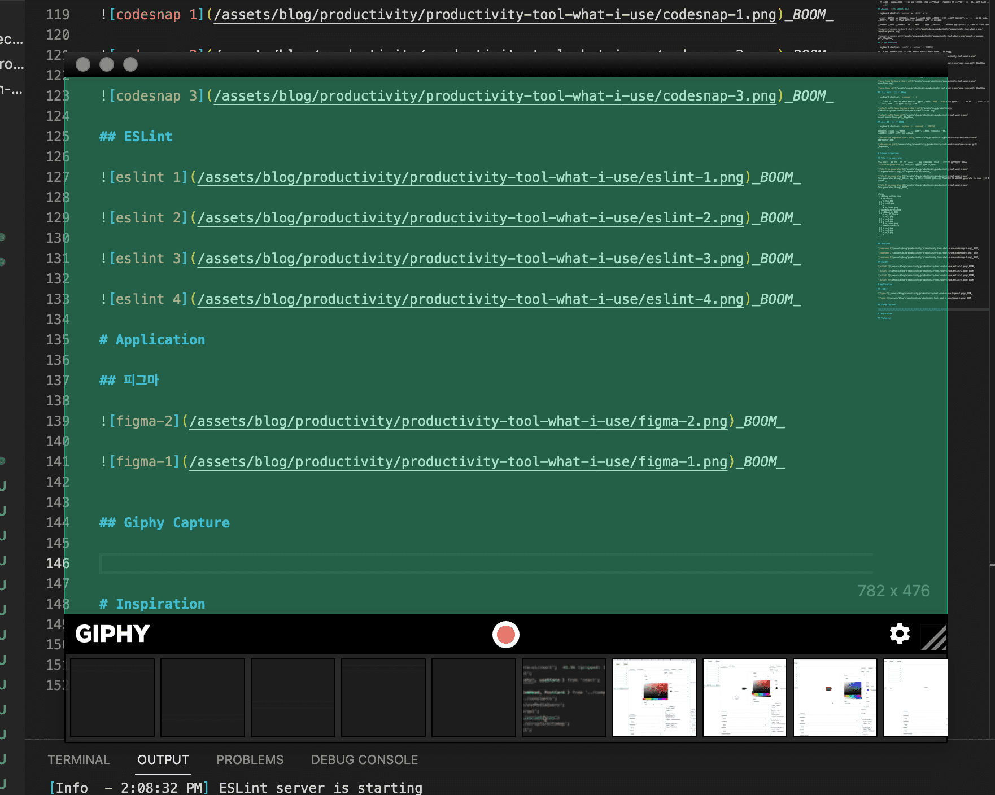Open the third dark GIF thumbnail
The width and height of the screenshot is (995, 795).
[293, 698]
